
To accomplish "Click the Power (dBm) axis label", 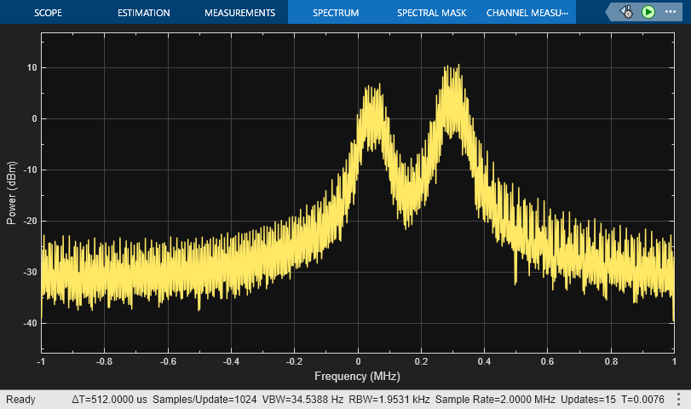I will coord(11,193).
